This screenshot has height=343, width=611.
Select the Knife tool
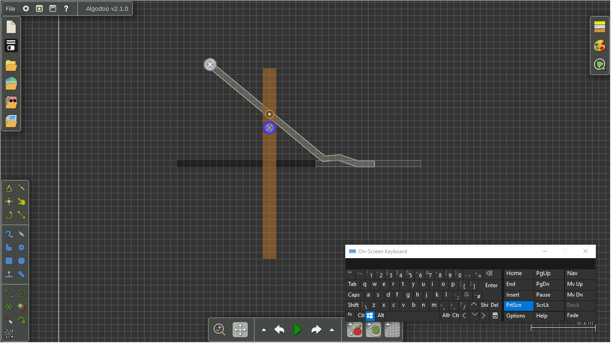(21, 188)
